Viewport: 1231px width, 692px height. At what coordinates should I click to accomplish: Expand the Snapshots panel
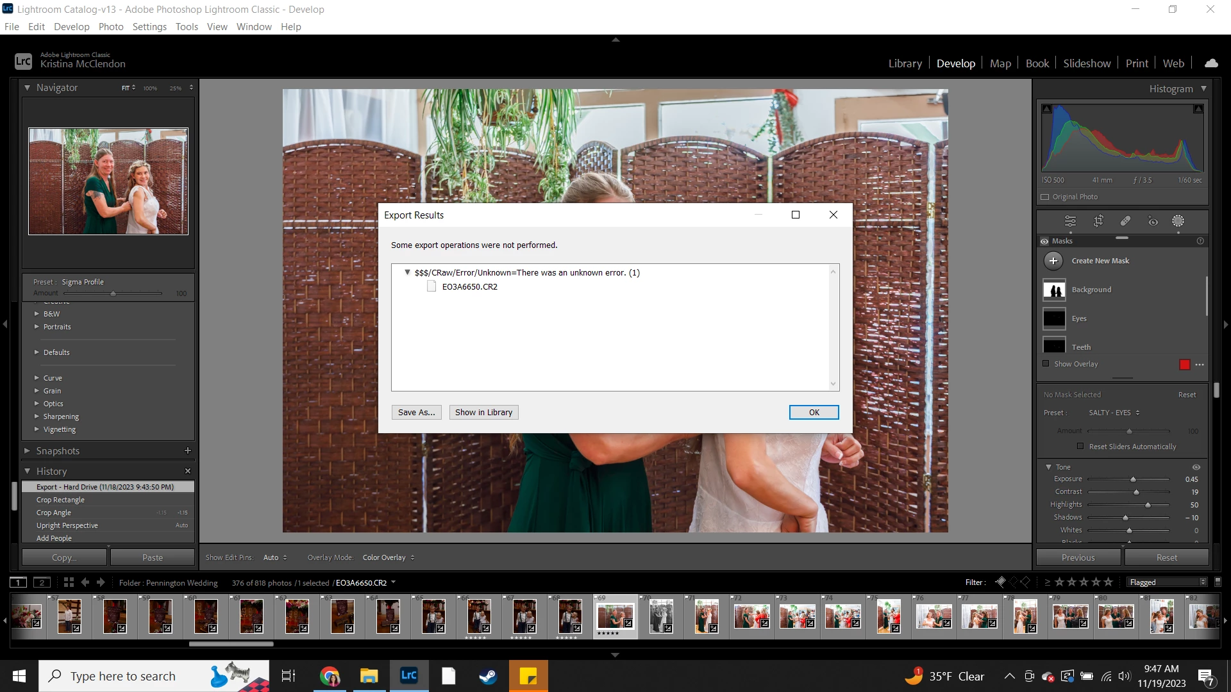tap(28, 450)
